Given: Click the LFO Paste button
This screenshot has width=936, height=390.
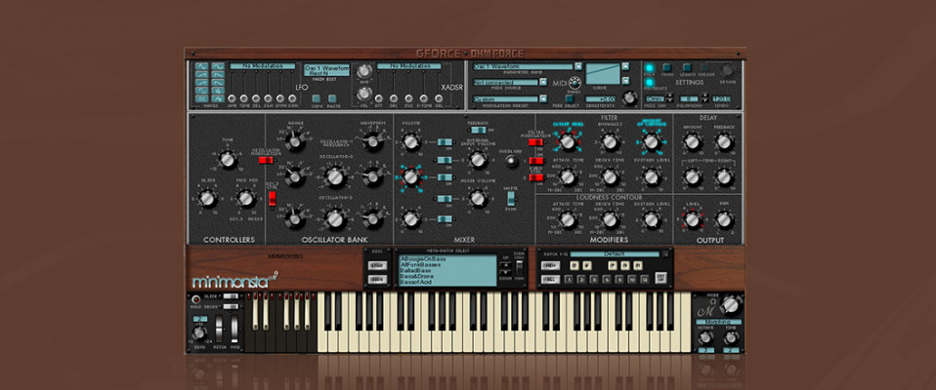Looking at the screenshot, I should [332, 98].
